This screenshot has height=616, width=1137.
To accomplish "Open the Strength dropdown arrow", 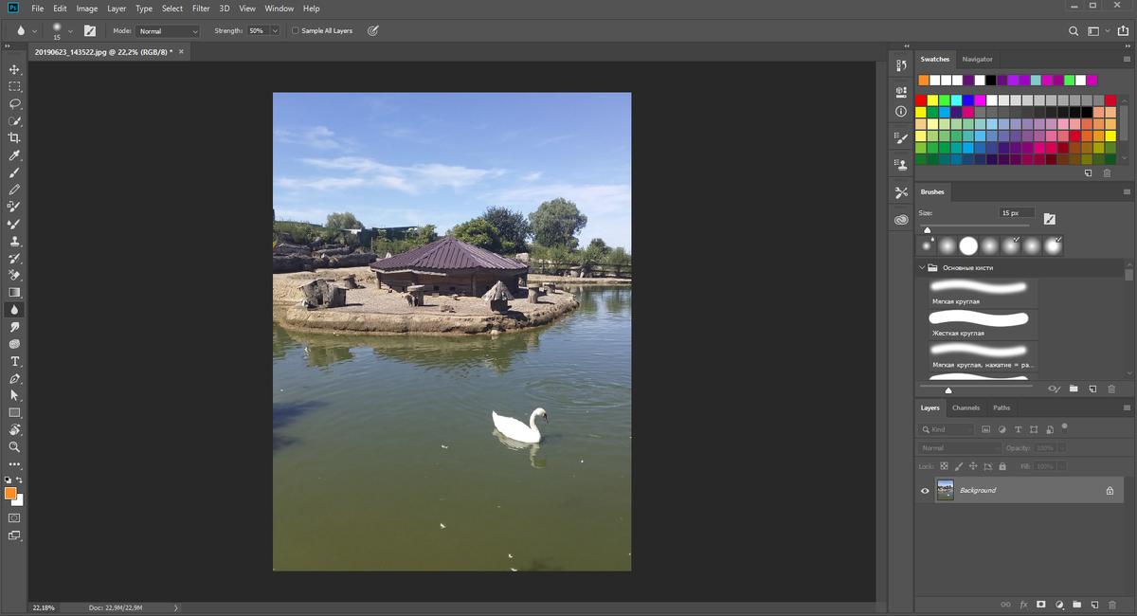I will click(275, 30).
